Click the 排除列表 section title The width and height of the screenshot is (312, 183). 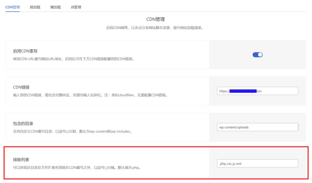pyautogui.click(x=21, y=160)
